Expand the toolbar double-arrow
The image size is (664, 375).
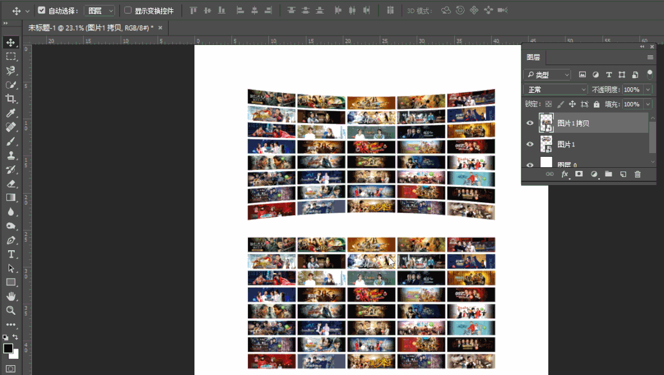[x=6, y=23]
